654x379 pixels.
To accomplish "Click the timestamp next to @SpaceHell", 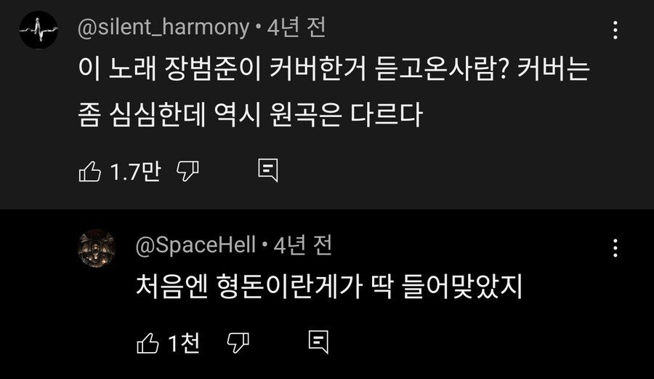I will pos(303,245).
